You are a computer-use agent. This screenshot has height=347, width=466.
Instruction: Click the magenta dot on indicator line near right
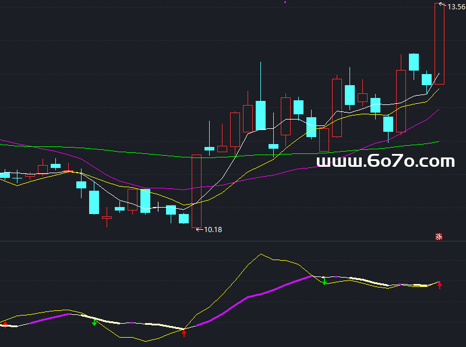[400, 284]
